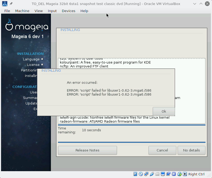Click the CPU virtualization chip icon
Image resolution: width=212 pixels, height=178 pixels.
click(174, 174)
